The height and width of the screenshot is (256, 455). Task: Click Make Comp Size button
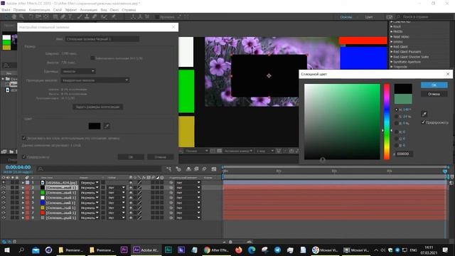pyautogui.click(x=97, y=107)
